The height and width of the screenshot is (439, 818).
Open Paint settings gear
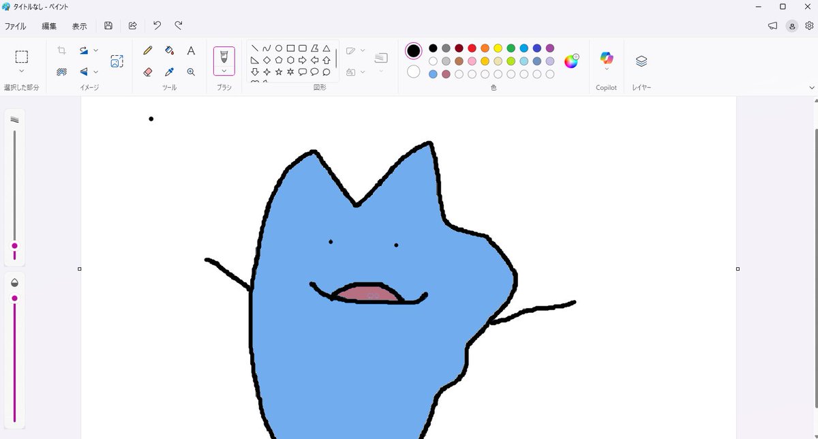coord(809,25)
